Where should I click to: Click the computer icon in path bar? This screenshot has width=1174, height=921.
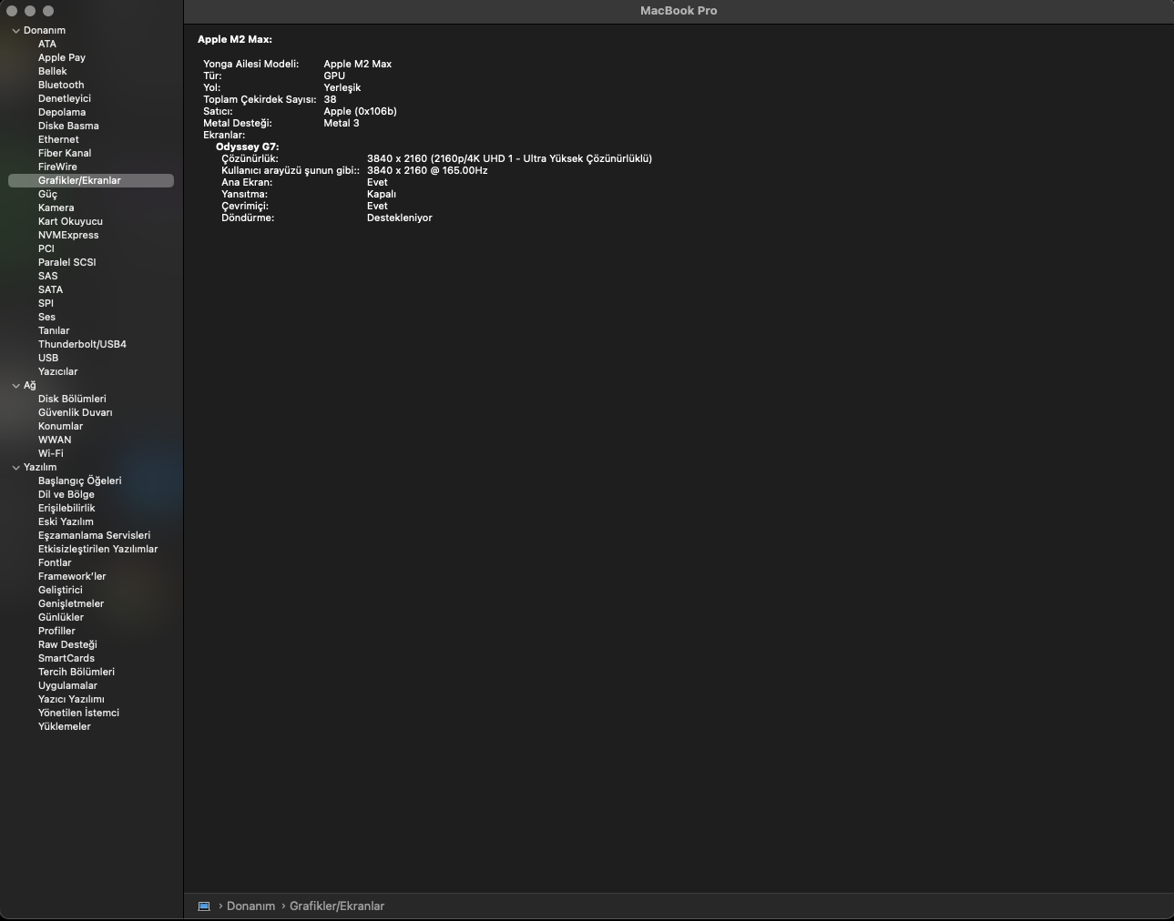pos(204,906)
